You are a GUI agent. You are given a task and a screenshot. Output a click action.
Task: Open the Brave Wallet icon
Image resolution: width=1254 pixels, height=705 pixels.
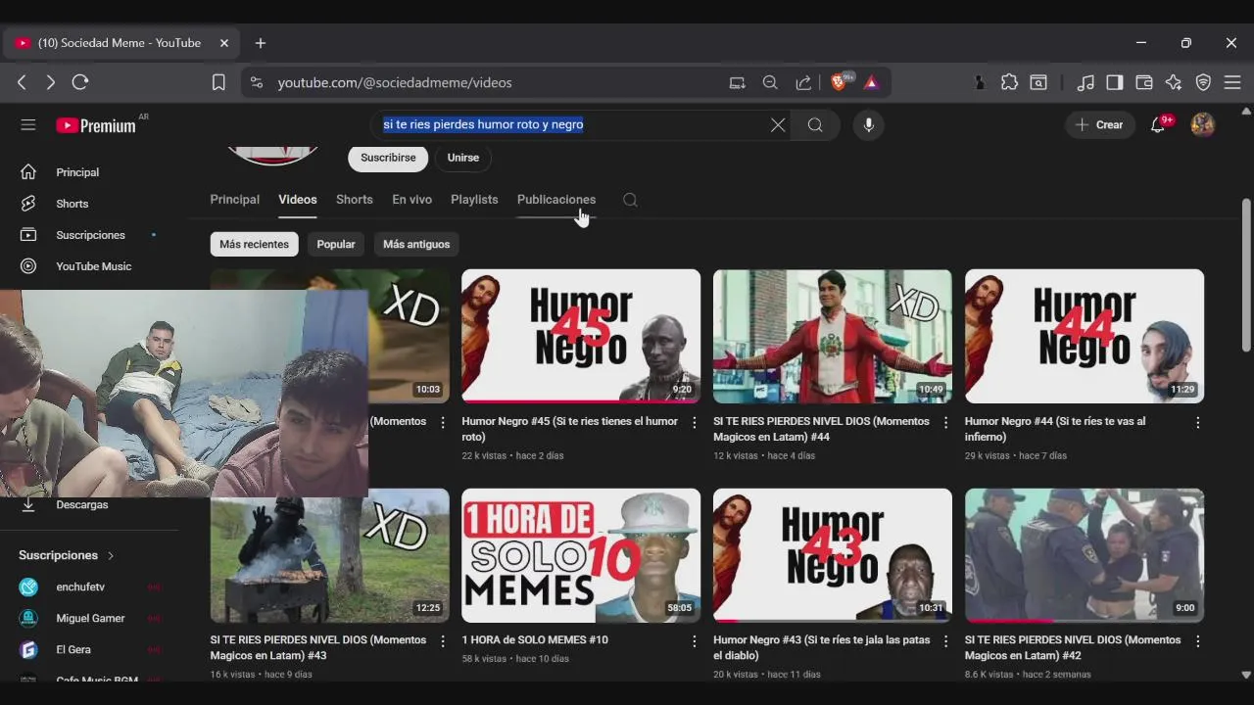tap(1144, 82)
